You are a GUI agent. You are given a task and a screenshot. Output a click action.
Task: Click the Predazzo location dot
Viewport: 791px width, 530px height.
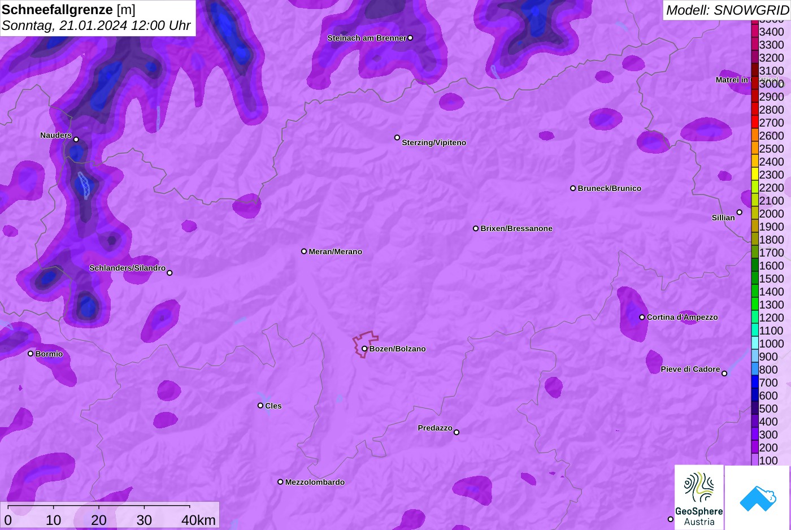(x=457, y=432)
